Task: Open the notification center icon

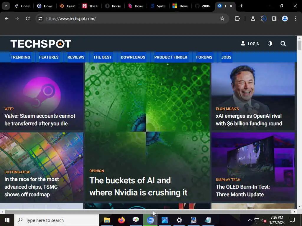Action: click(292, 220)
